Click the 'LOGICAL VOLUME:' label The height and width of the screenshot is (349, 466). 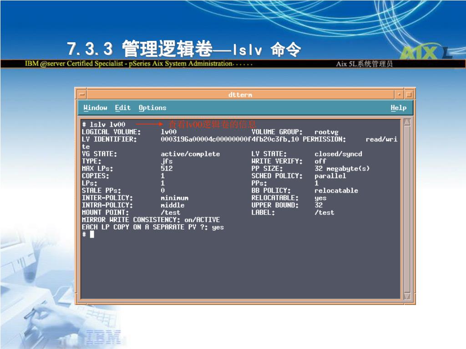[x=111, y=132]
